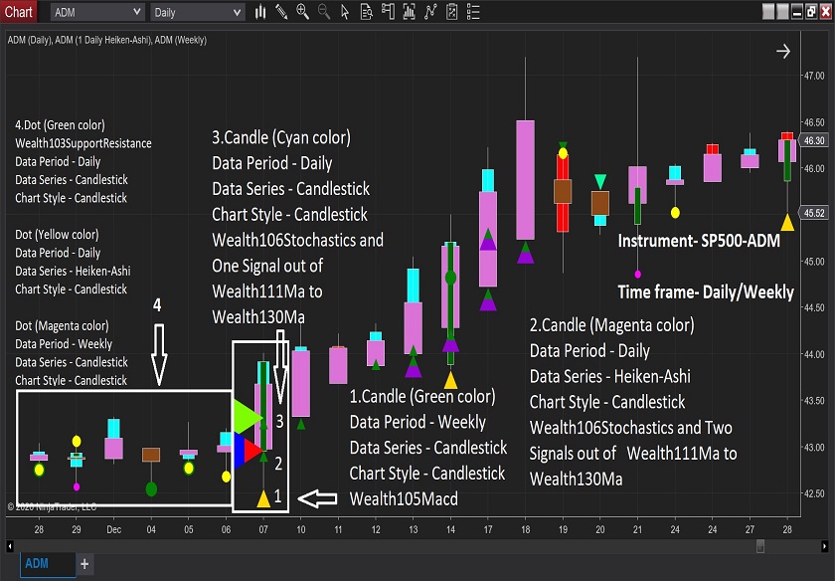
Task: Open the Bars/Data Series icon
Action: coord(260,12)
